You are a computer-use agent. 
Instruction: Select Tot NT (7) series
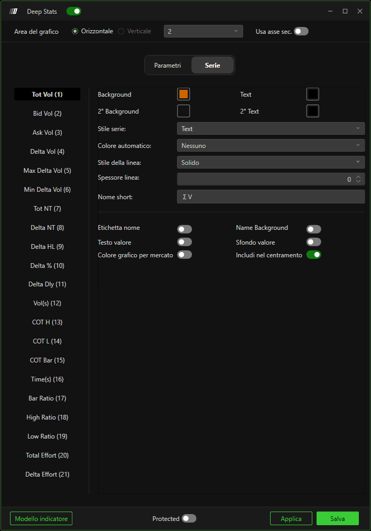[x=47, y=209]
